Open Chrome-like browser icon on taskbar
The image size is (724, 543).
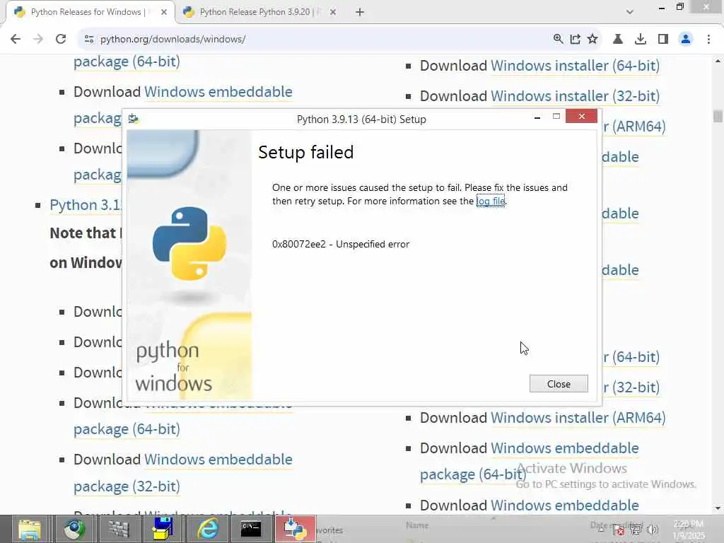(x=74, y=529)
